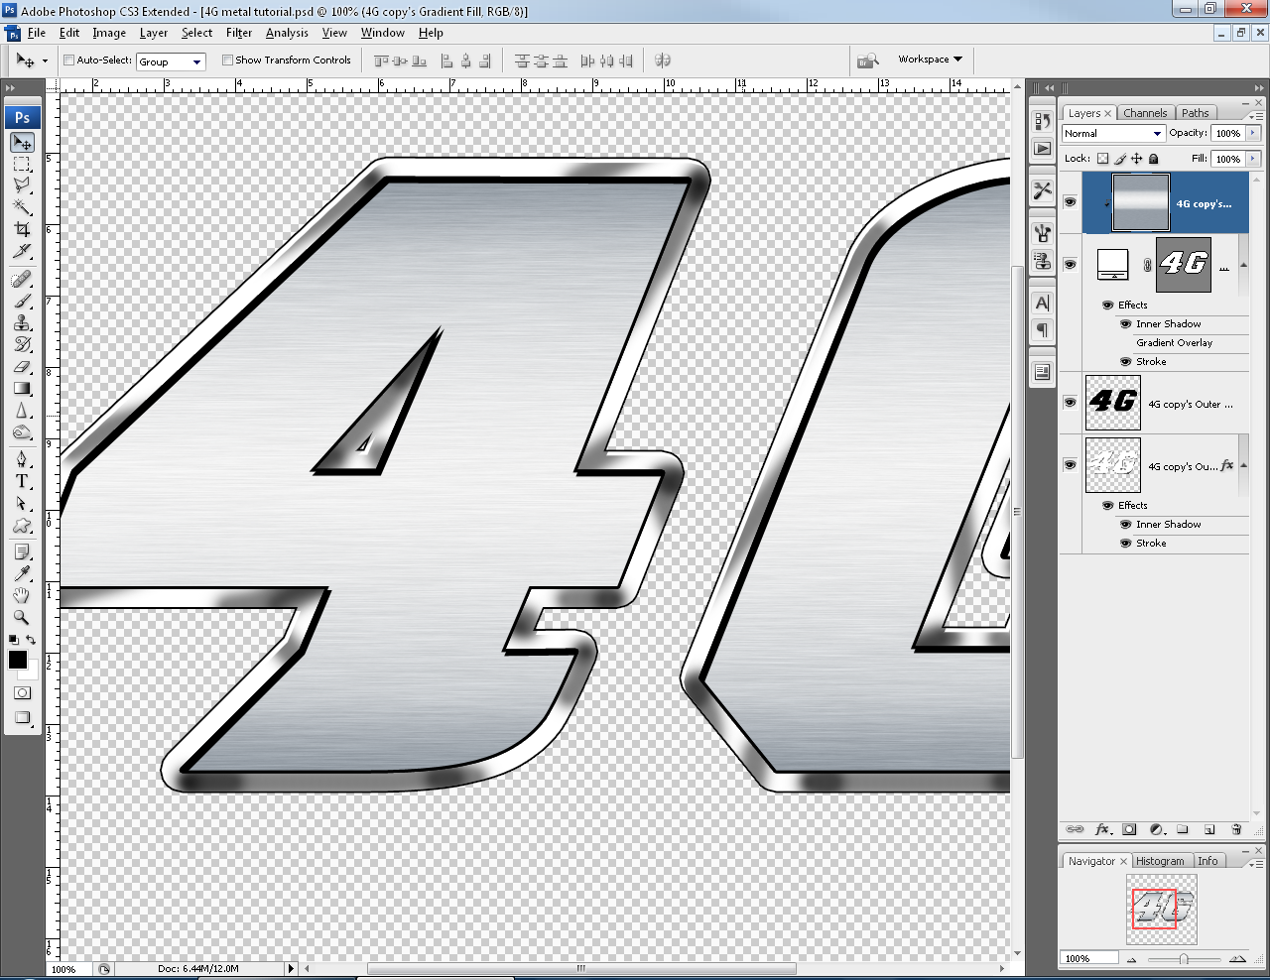Collapse effects of bottom 4G copy's Ou... layer
Screen dimensions: 1270x980
click(x=1243, y=465)
